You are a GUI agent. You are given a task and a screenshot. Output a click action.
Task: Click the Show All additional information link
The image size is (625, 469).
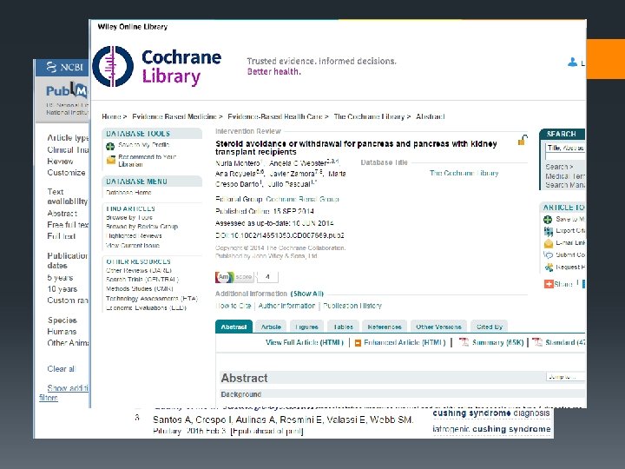pyautogui.click(x=307, y=294)
